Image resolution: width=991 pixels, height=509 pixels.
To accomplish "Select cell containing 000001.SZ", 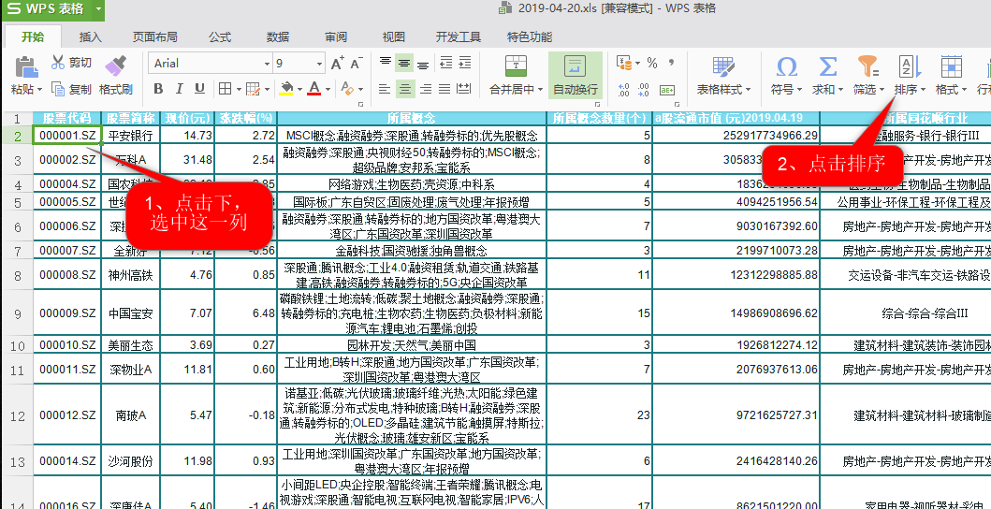I will tap(67, 135).
